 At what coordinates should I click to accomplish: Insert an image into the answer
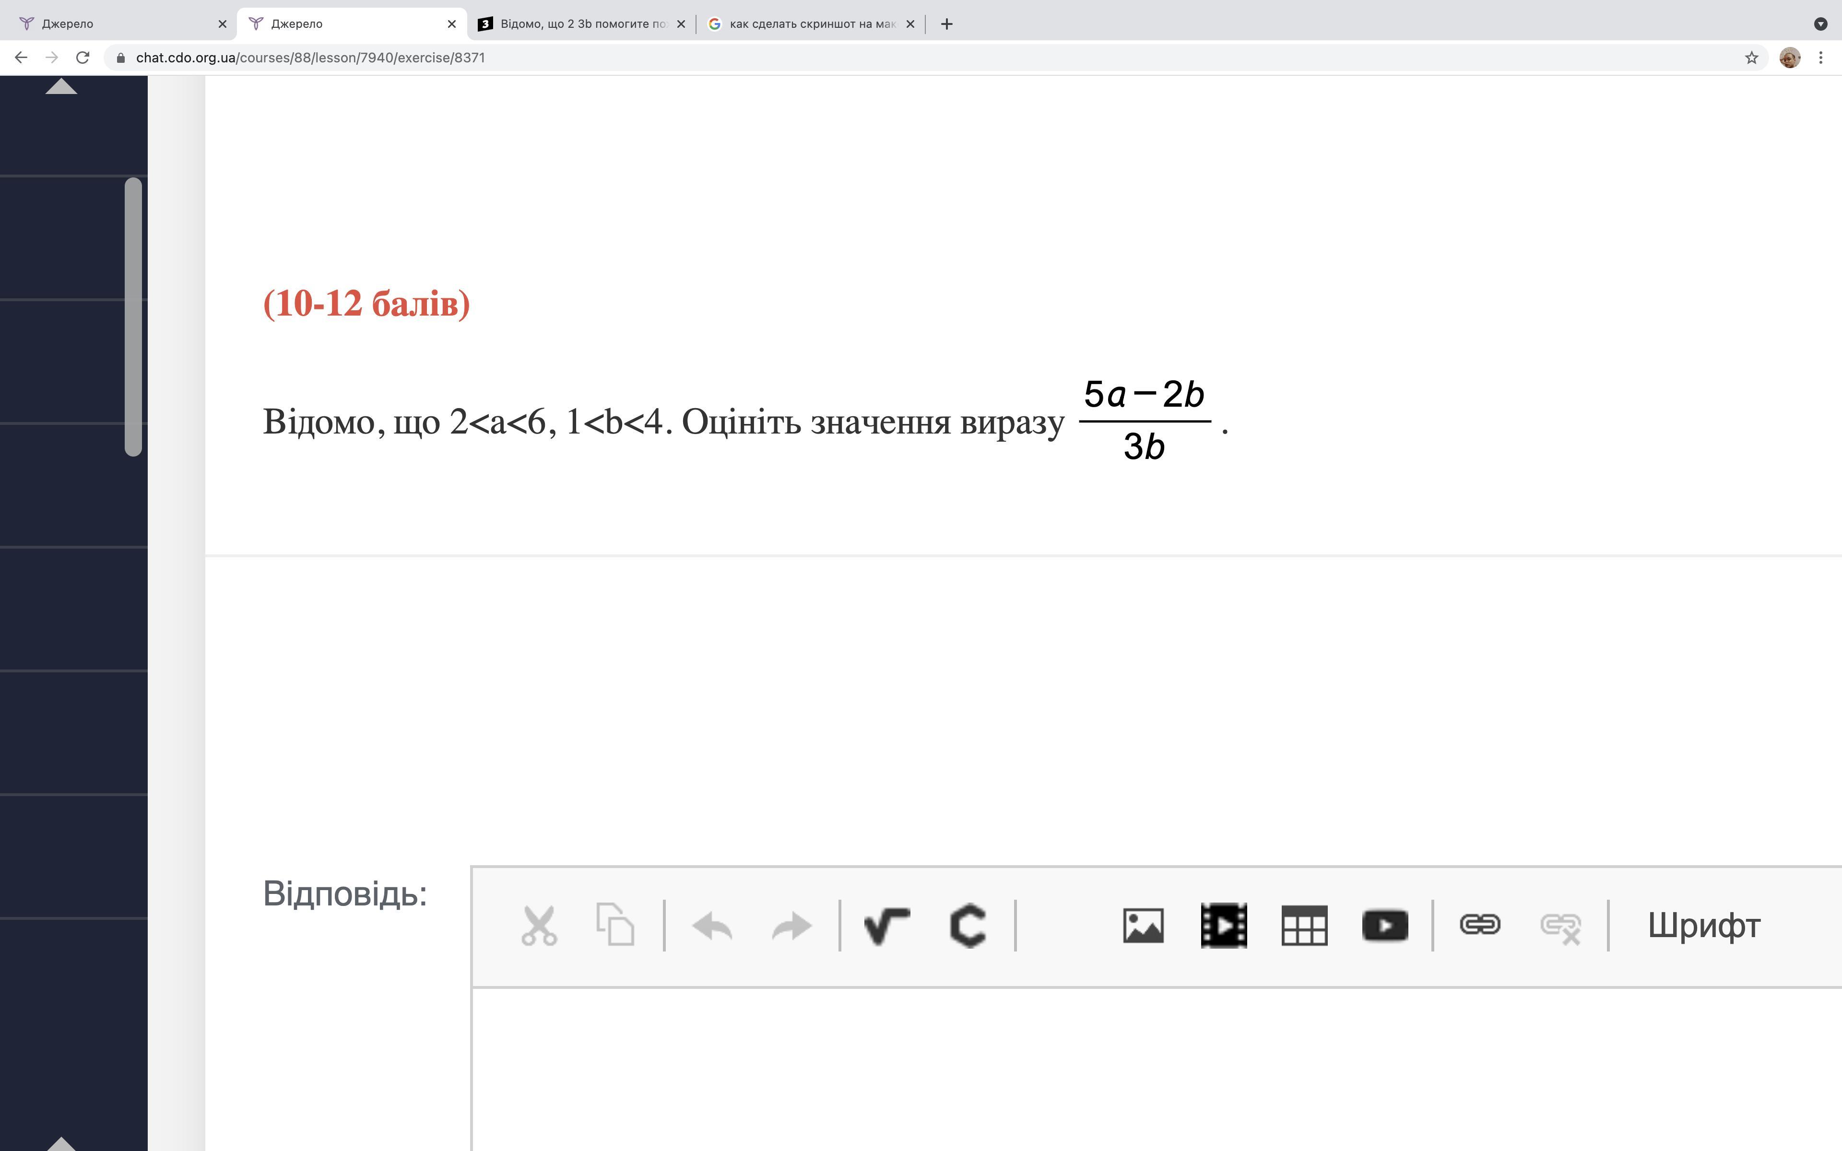[1143, 926]
